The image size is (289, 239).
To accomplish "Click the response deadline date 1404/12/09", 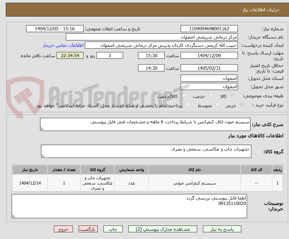I will tap(209, 55).
